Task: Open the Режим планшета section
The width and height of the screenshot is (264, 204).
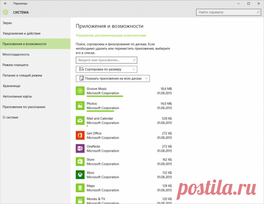Action: [15, 65]
